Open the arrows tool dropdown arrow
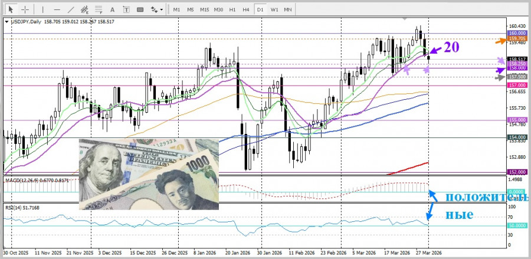This screenshot has height=259, width=531. (162, 9)
